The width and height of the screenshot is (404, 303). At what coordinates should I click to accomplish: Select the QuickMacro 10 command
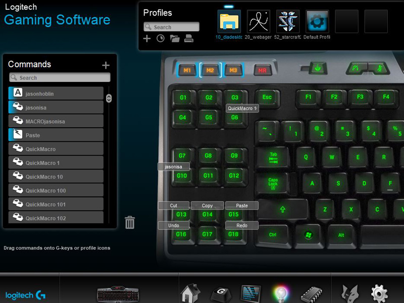tap(56, 176)
